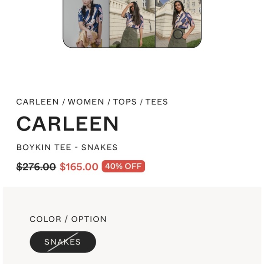The width and height of the screenshot is (264, 264).
Task: Click the struck-through $276.00 original price
Action: [x=36, y=167]
